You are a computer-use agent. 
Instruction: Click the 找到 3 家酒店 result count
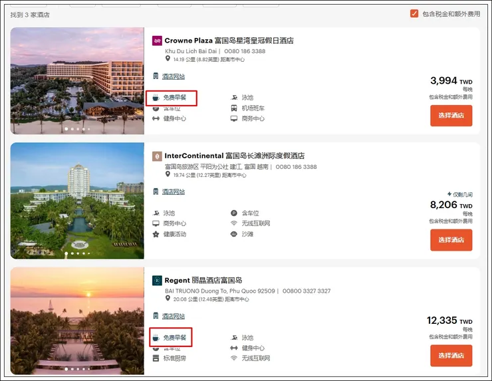30,15
